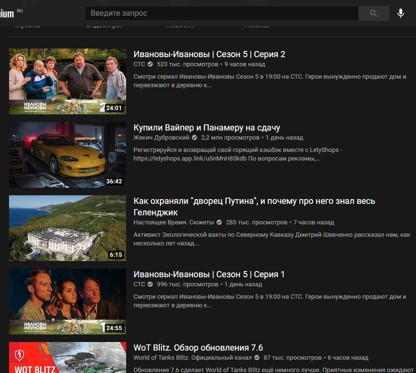Open СТС channel of Серия 1 video
This screenshot has width=416, height=373.
pyautogui.click(x=139, y=284)
